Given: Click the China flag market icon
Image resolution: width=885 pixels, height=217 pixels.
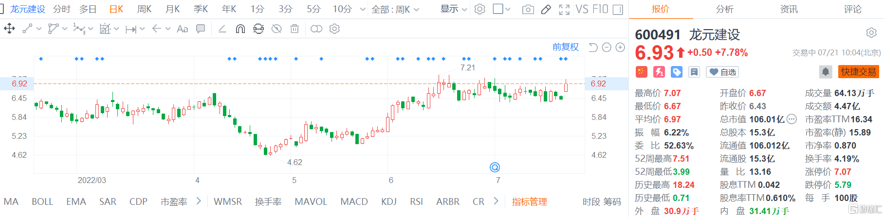Looking at the screenshot, I should [641, 72].
